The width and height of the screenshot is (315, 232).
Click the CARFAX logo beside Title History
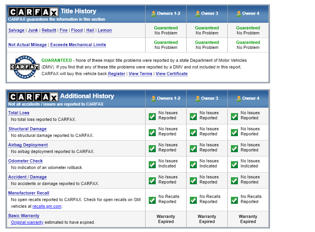33,12
